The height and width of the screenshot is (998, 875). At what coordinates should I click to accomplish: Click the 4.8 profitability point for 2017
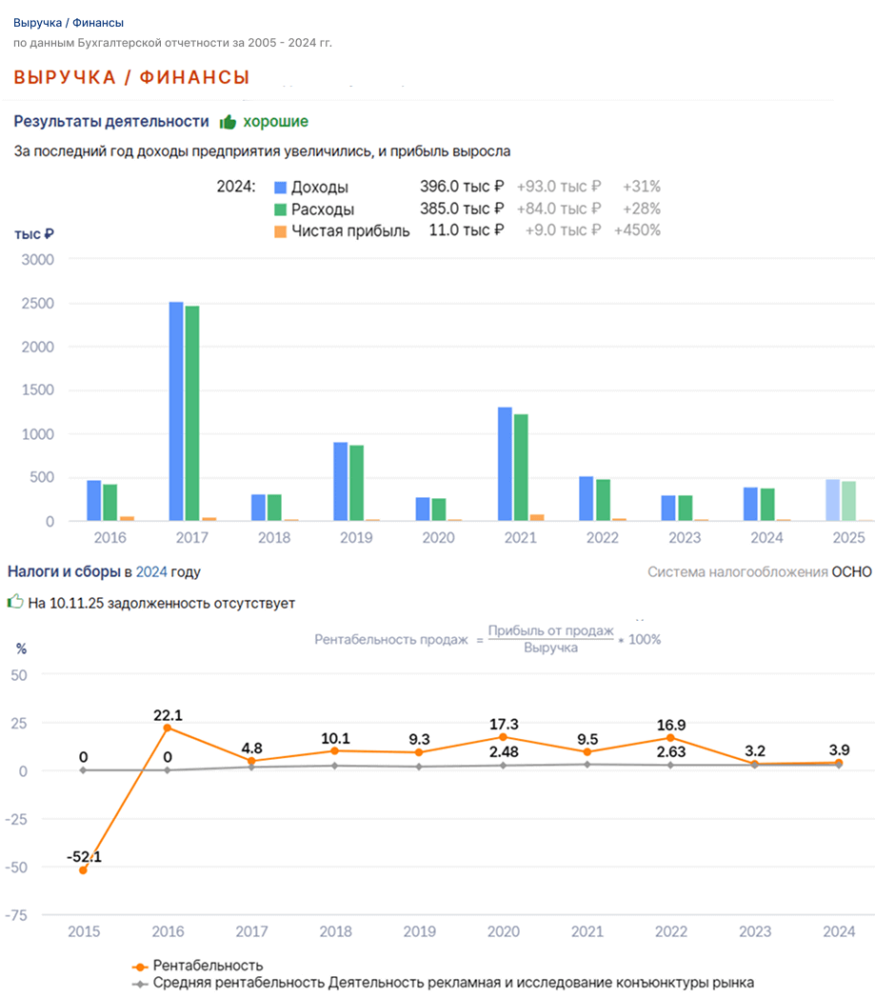point(251,761)
